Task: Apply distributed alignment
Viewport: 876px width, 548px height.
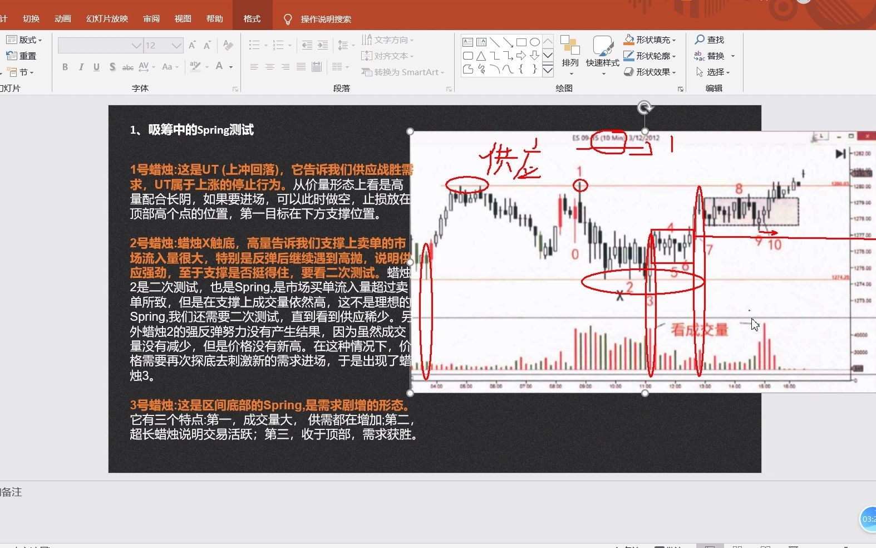Action: (x=317, y=67)
